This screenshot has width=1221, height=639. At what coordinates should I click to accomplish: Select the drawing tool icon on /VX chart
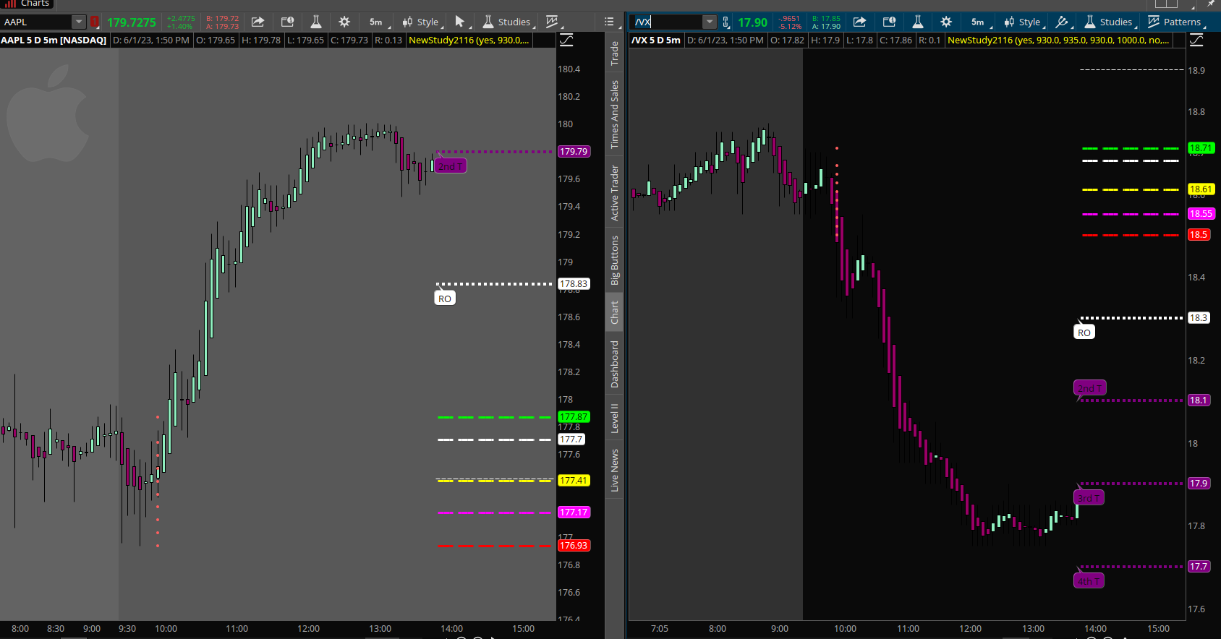pyautogui.click(x=1062, y=22)
